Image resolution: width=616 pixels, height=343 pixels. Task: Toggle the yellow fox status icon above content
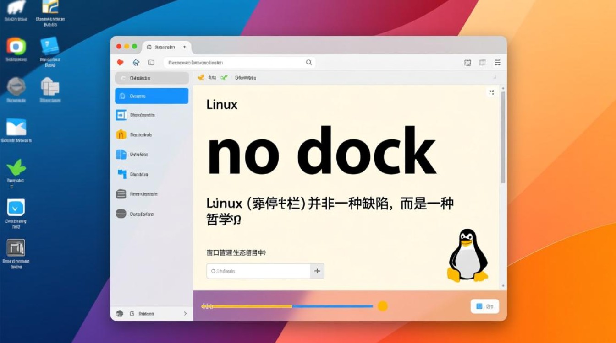tap(200, 77)
